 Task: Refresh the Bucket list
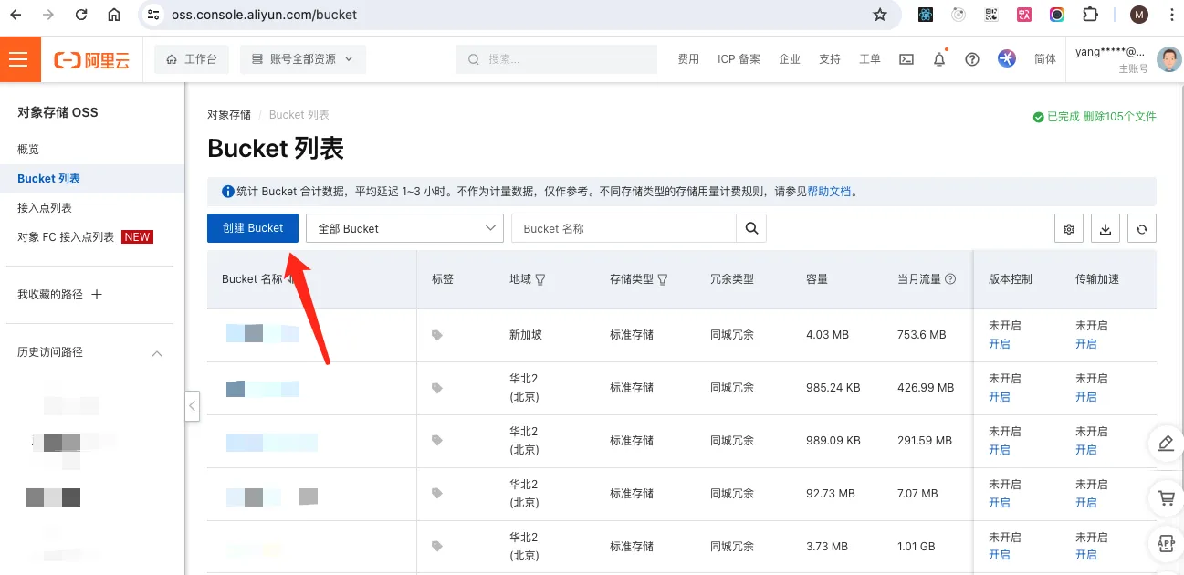coord(1141,229)
